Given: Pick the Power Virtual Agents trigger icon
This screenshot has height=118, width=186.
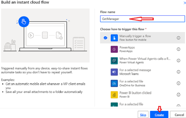Looking at the screenshot, I should click(114, 61).
